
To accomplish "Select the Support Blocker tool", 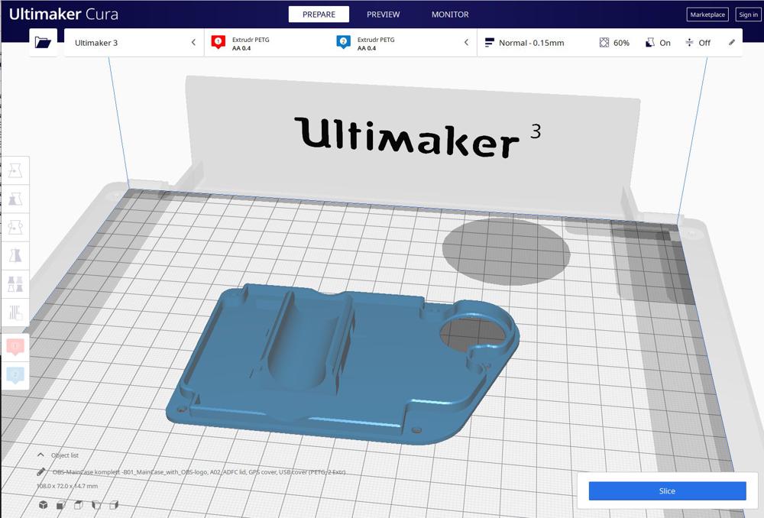I will (15, 312).
